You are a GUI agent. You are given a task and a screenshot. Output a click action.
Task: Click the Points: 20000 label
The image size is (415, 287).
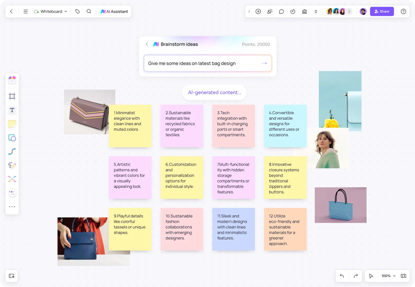coord(256,44)
